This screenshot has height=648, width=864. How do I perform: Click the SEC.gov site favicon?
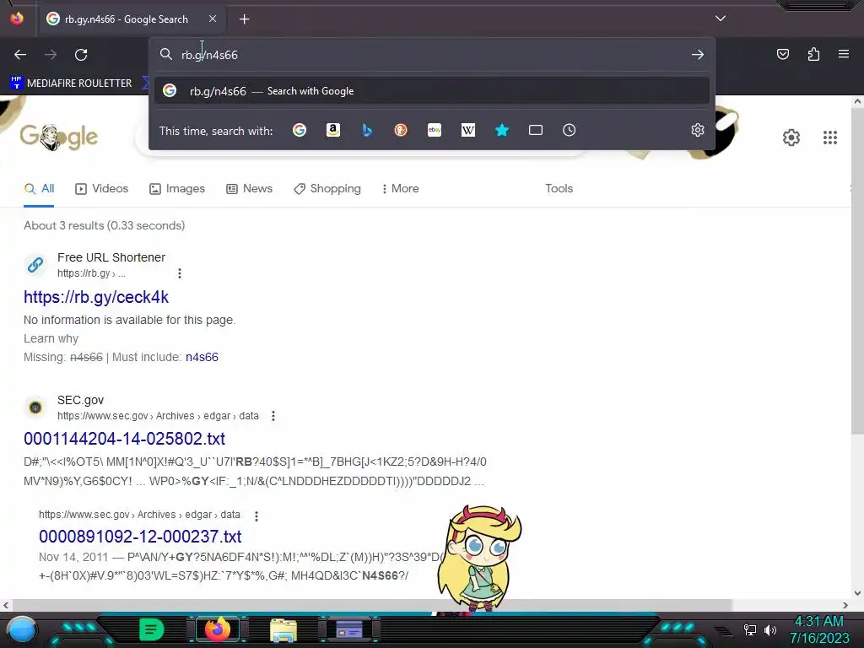[x=35, y=408]
